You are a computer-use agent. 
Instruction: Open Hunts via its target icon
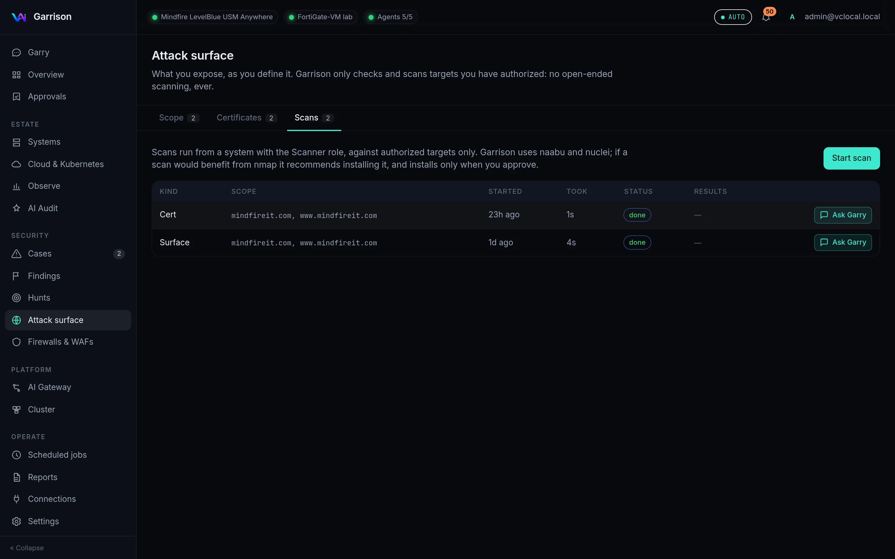point(16,298)
